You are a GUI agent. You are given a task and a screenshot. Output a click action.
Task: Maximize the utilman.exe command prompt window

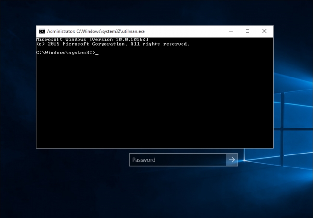[x=248, y=31]
